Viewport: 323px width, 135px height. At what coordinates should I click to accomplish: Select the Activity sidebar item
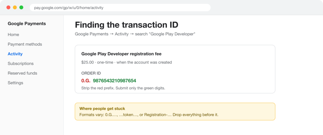[x=15, y=54]
